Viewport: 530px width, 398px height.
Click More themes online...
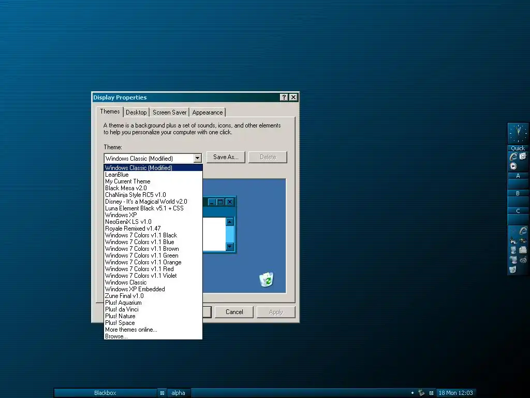pos(153,330)
